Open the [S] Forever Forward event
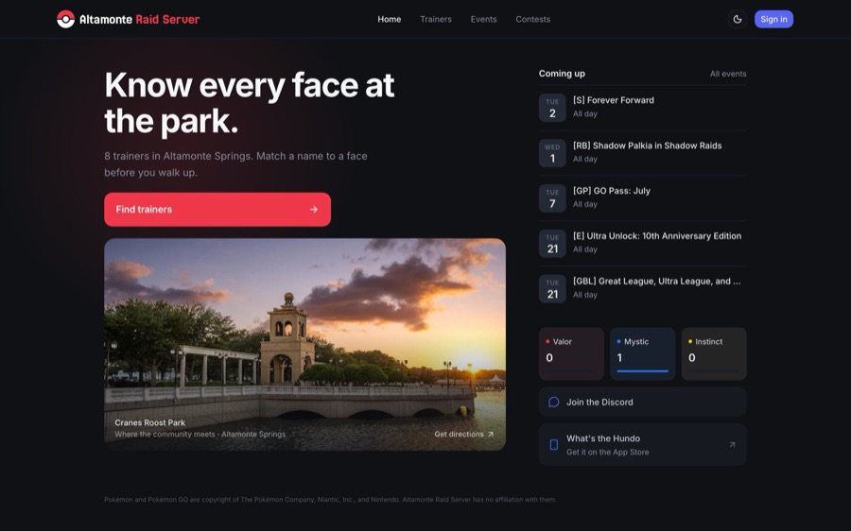This screenshot has height=531, width=851. pyautogui.click(x=643, y=108)
